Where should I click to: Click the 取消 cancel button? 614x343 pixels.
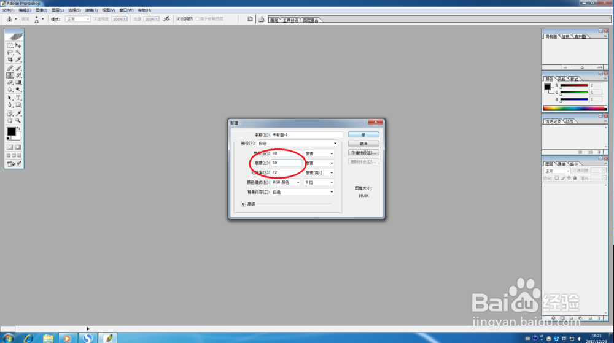363,144
